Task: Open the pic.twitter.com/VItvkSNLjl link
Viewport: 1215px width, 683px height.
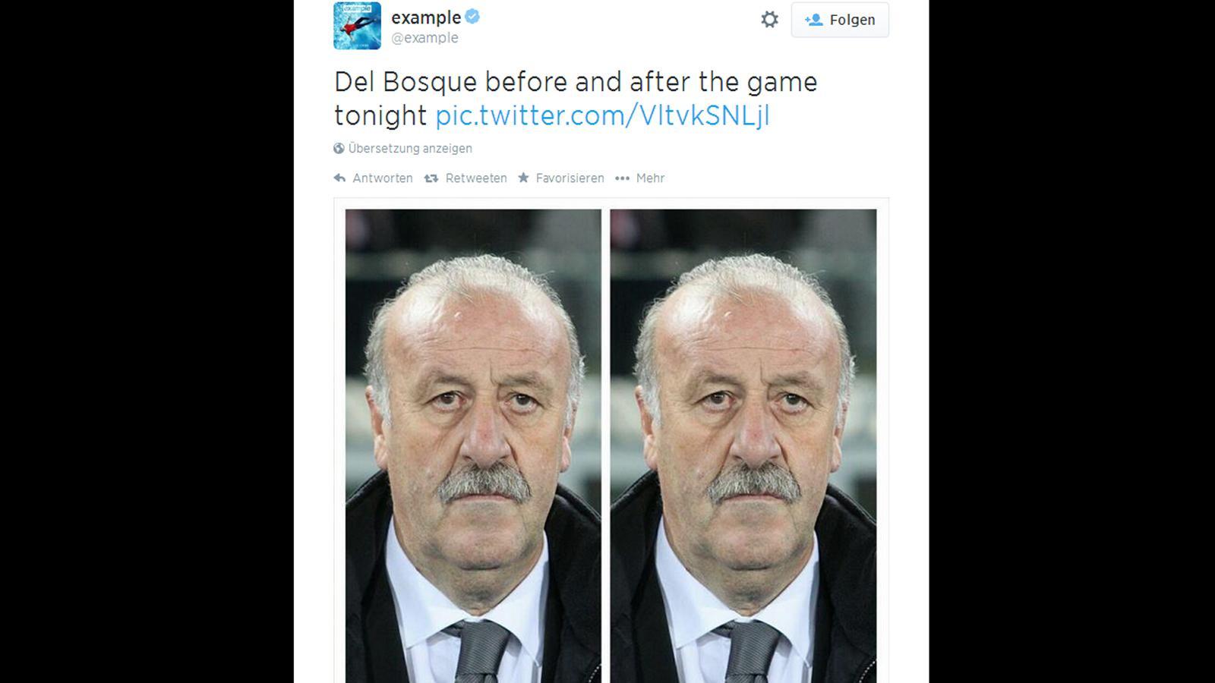Action: pos(602,115)
